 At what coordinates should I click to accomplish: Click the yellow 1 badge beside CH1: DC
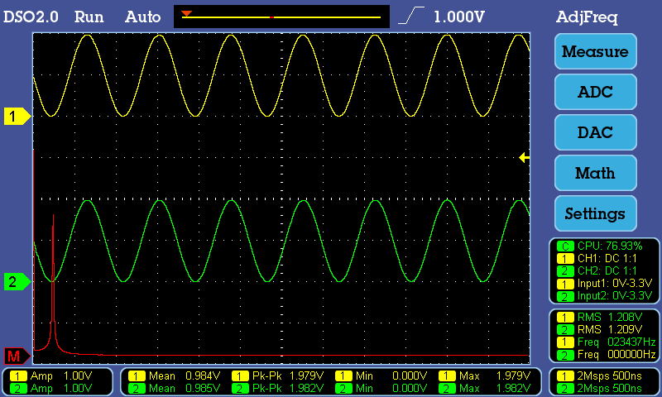[565, 258]
